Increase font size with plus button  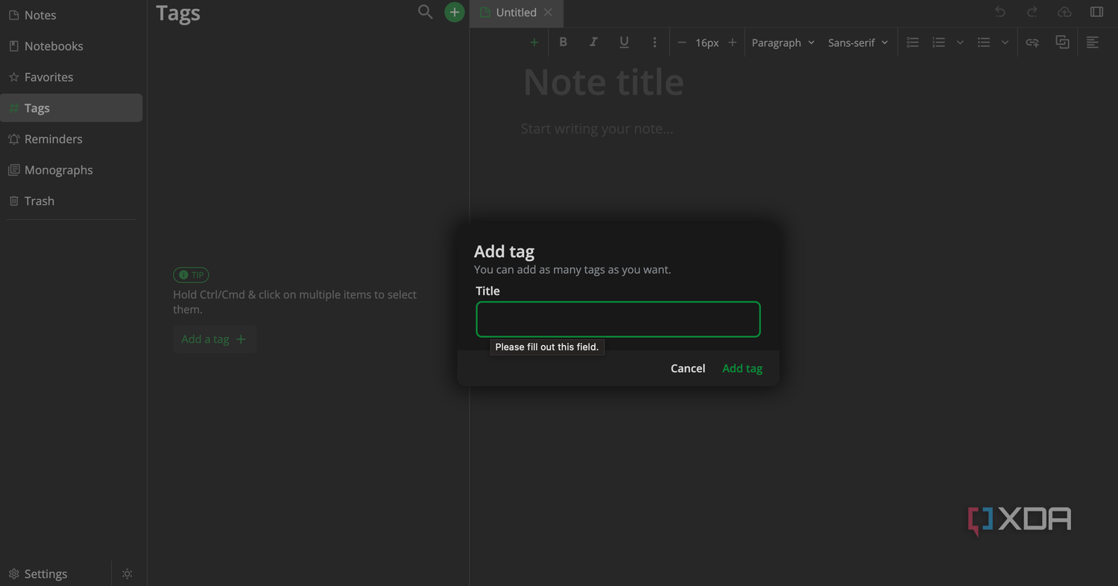click(x=732, y=42)
